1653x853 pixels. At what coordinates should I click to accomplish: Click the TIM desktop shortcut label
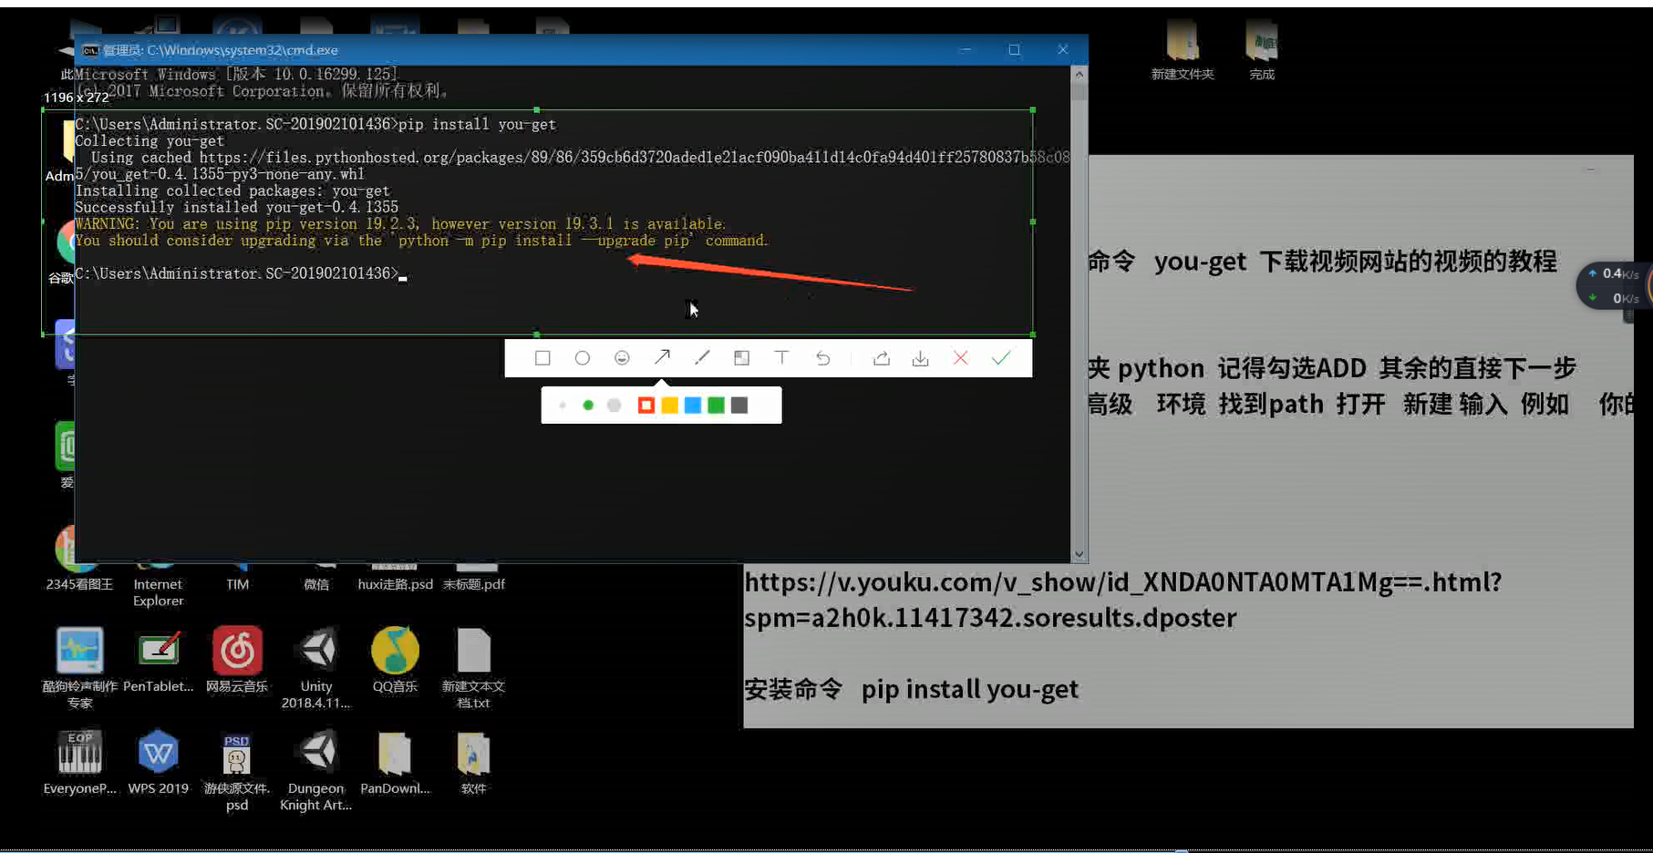pyautogui.click(x=237, y=584)
